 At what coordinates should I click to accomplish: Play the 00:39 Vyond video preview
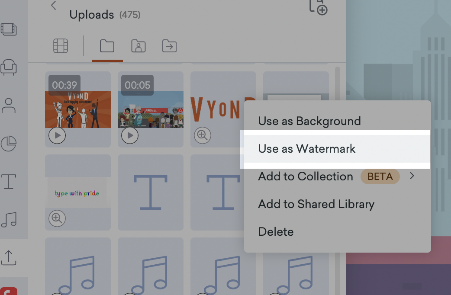click(x=57, y=136)
